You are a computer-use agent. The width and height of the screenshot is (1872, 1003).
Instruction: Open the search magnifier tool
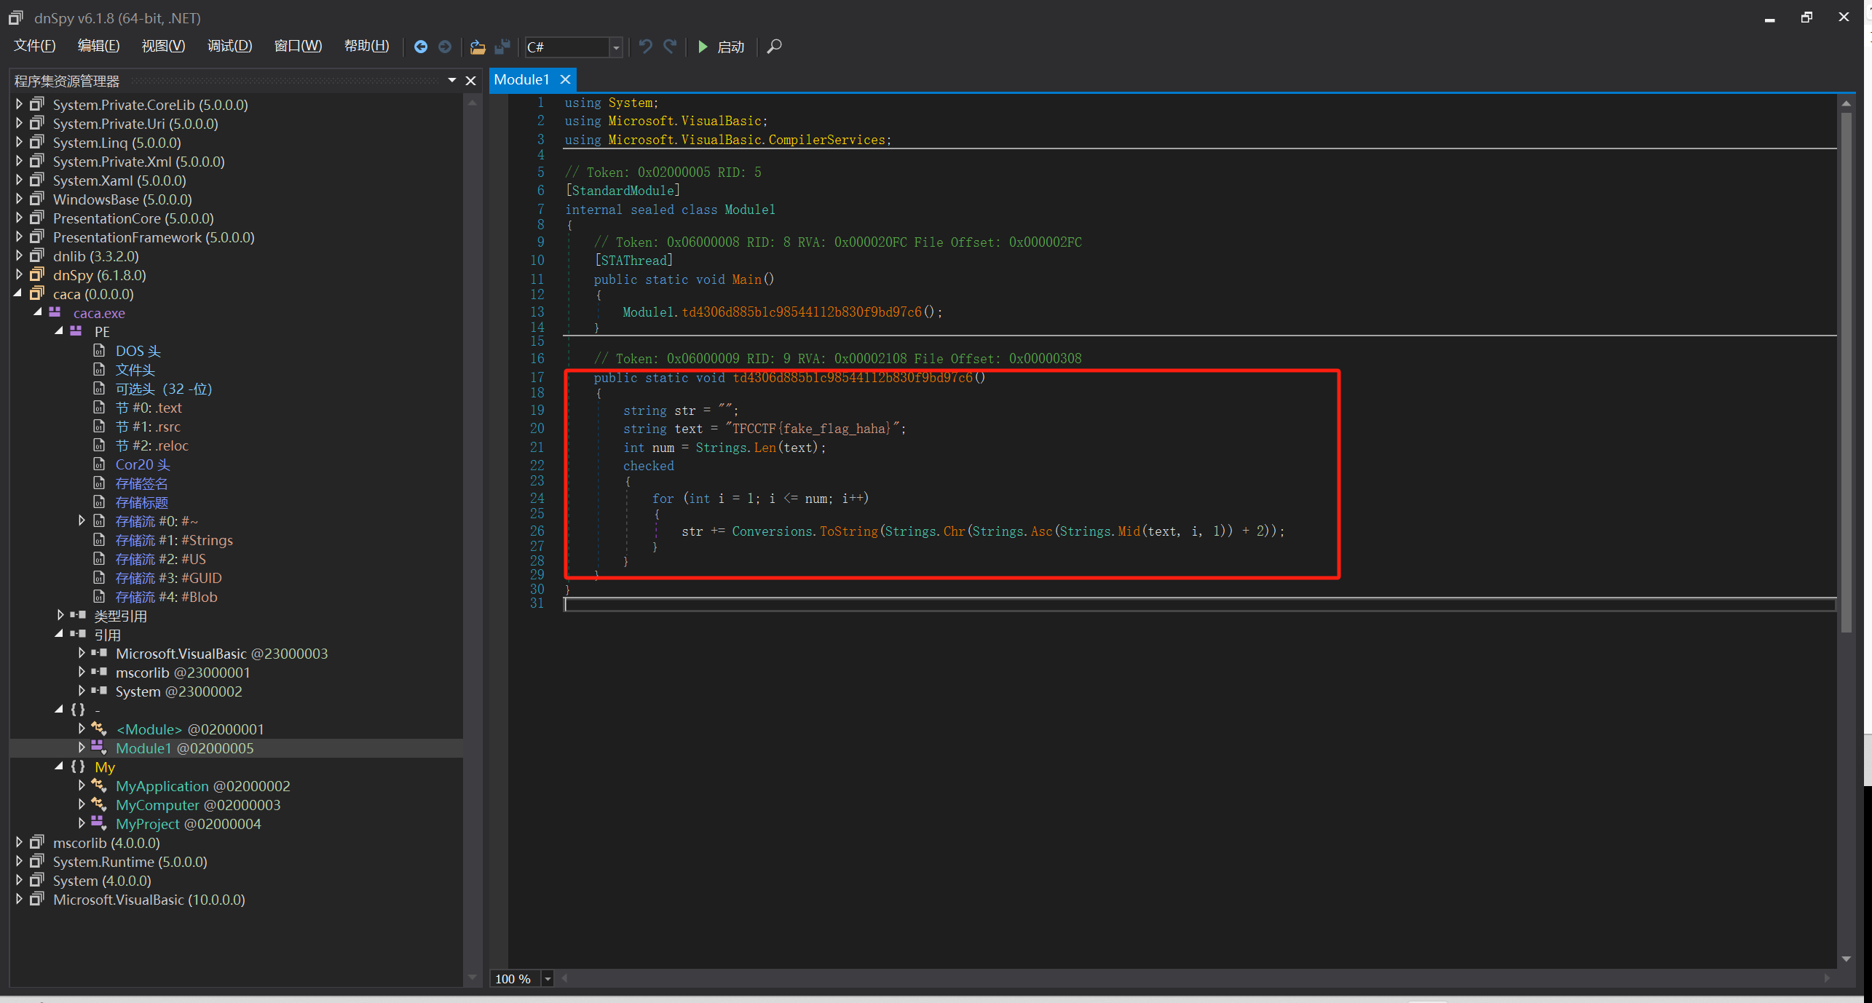click(774, 47)
